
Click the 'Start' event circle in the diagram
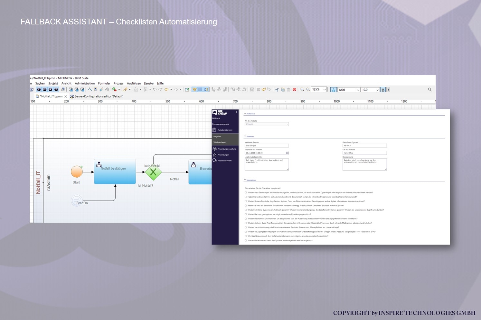(77, 172)
